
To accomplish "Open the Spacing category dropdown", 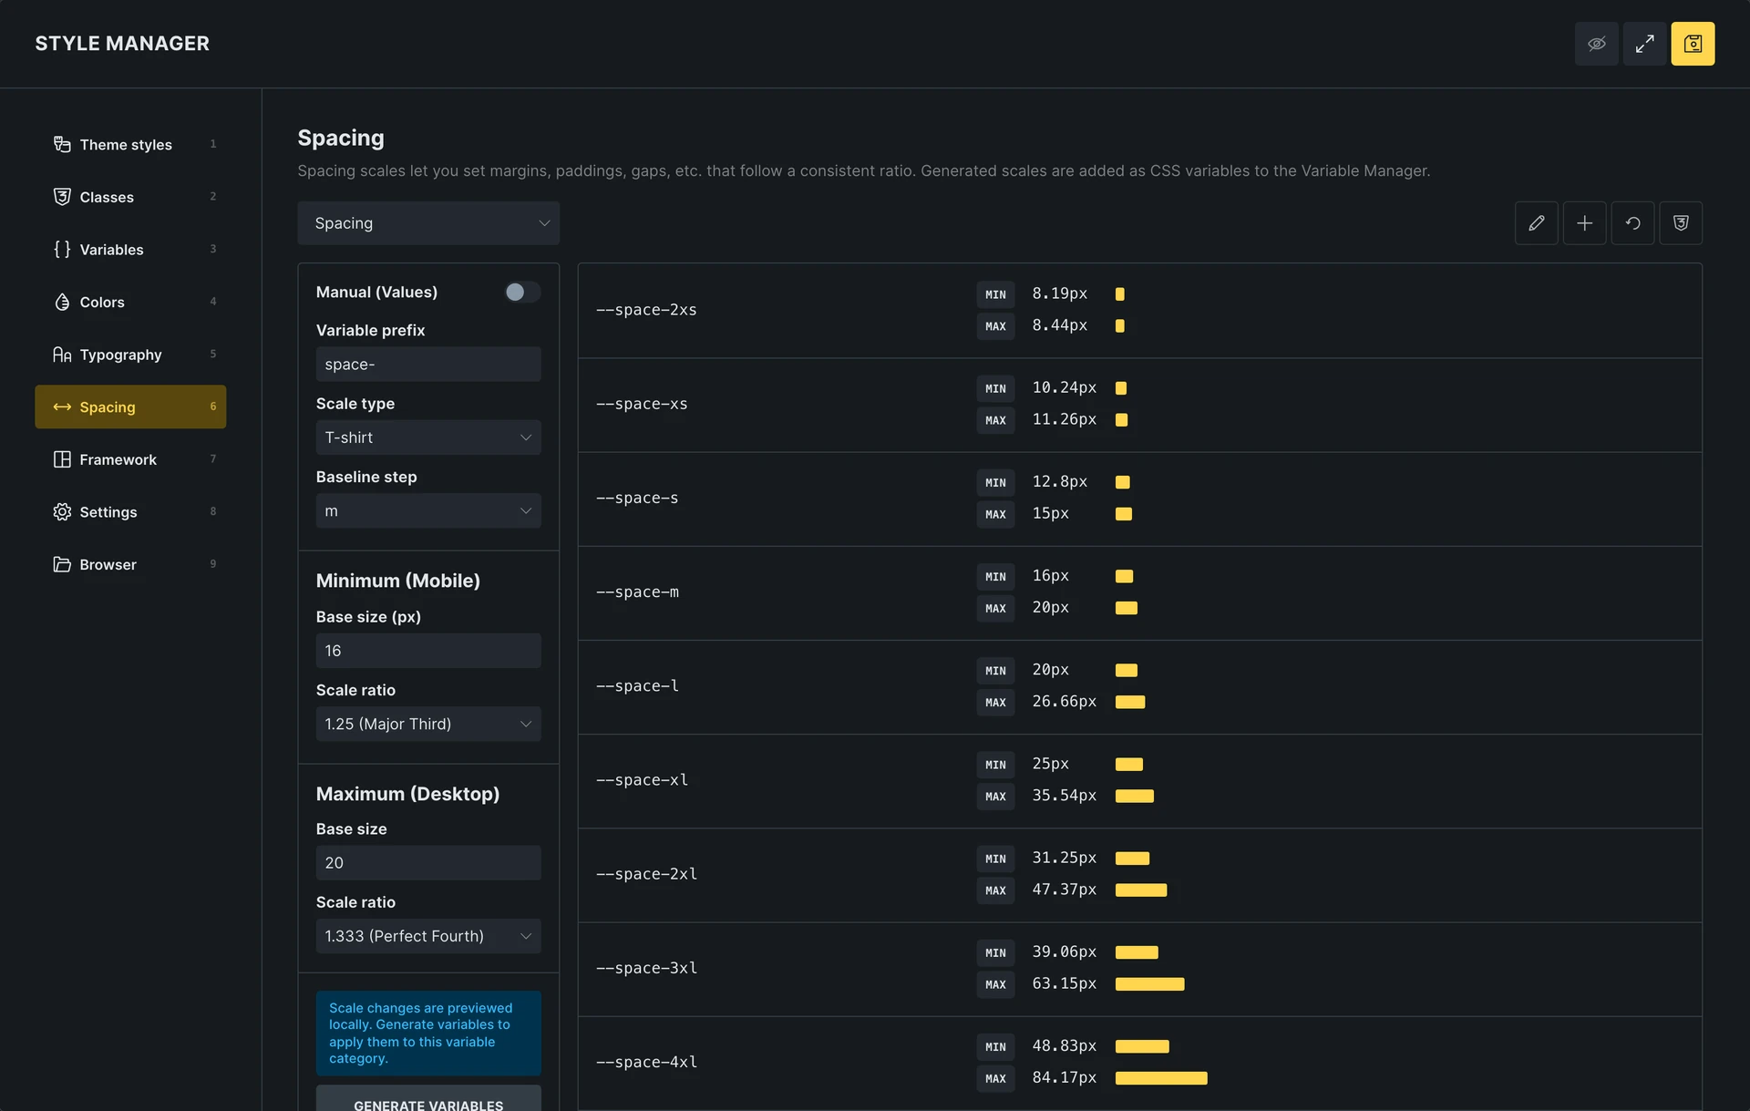I will pyautogui.click(x=428, y=223).
